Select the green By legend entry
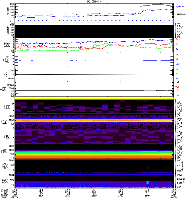This screenshot has height=201, width=188. click(177, 44)
